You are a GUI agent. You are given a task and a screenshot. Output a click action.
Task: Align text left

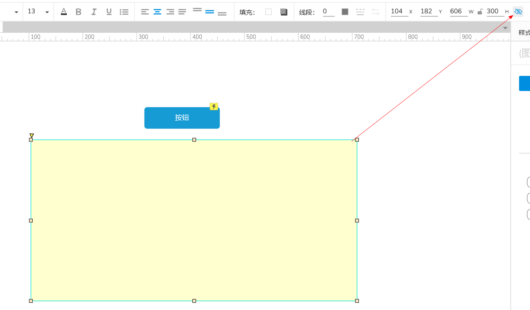pos(145,12)
